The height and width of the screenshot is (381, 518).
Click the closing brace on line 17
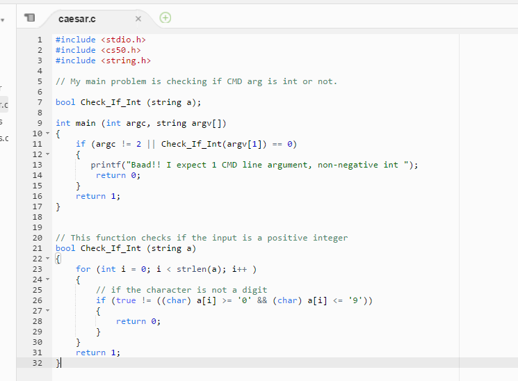tap(58, 207)
